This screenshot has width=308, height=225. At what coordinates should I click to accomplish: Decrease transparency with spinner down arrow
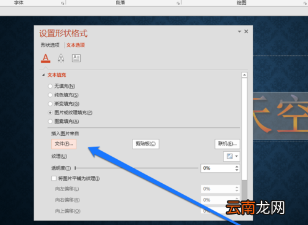pos(237,170)
